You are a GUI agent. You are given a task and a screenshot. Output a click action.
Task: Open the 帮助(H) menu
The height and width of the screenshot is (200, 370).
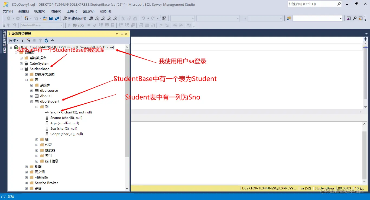coord(105,11)
